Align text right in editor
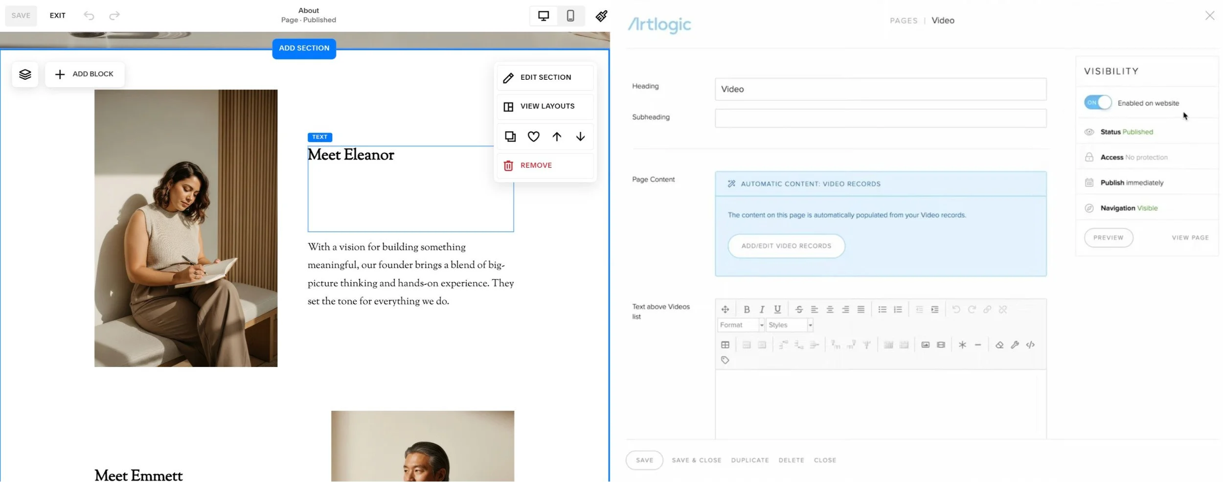 [x=845, y=309]
